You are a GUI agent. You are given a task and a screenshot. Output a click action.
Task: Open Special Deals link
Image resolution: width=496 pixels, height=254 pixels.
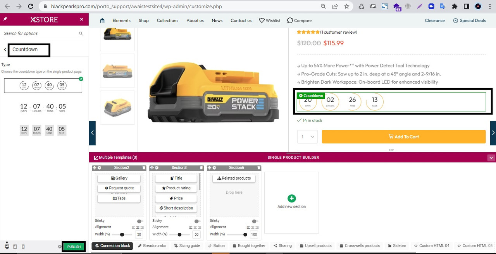tap(469, 21)
